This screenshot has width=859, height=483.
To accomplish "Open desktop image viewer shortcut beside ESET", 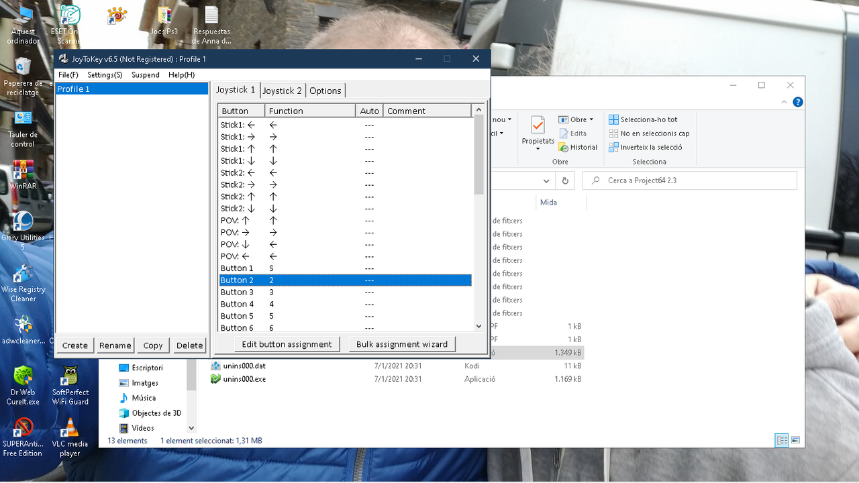I will 117,15.
